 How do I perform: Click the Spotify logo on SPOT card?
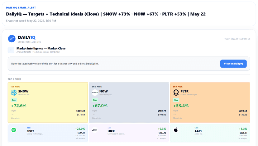tap(14, 130)
